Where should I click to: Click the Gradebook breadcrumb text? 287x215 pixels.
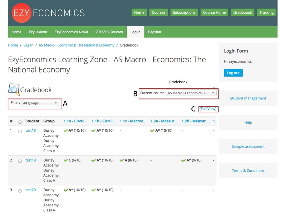[129, 45]
